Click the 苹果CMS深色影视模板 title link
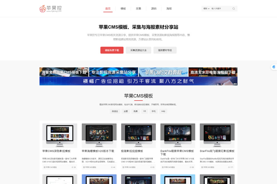 pyautogui.click(x=56, y=151)
